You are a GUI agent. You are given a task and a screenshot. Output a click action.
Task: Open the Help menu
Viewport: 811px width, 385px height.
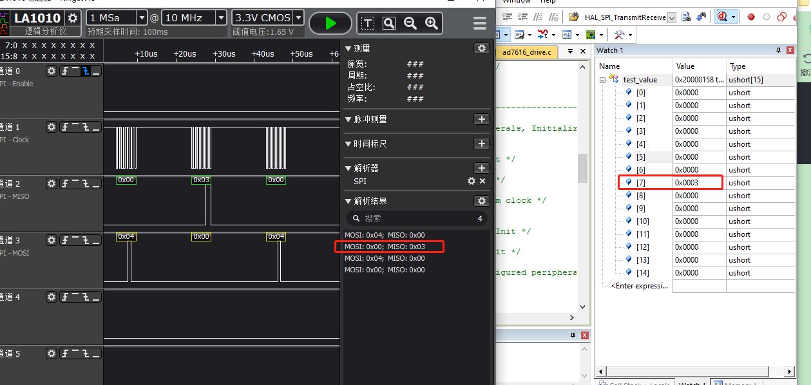548,2
